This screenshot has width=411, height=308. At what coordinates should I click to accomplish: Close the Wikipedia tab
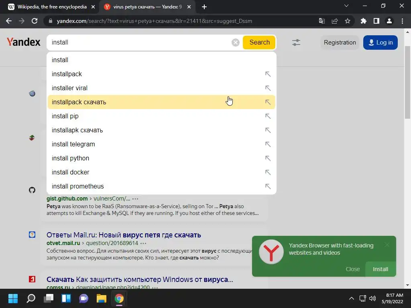[x=93, y=7]
